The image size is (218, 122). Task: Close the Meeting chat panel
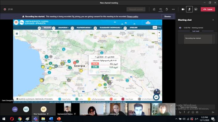[213, 20]
